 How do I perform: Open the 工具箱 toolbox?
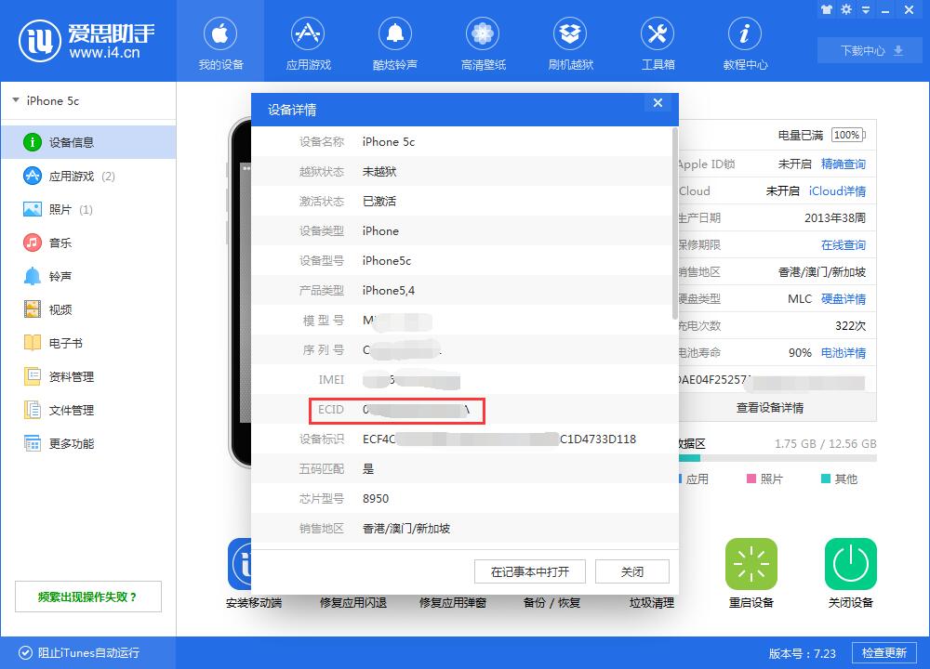pyautogui.click(x=657, y=41)
